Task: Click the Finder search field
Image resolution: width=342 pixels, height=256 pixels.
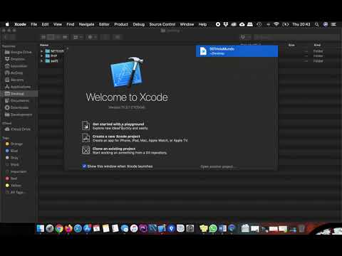Action: (x=297, y=37)
